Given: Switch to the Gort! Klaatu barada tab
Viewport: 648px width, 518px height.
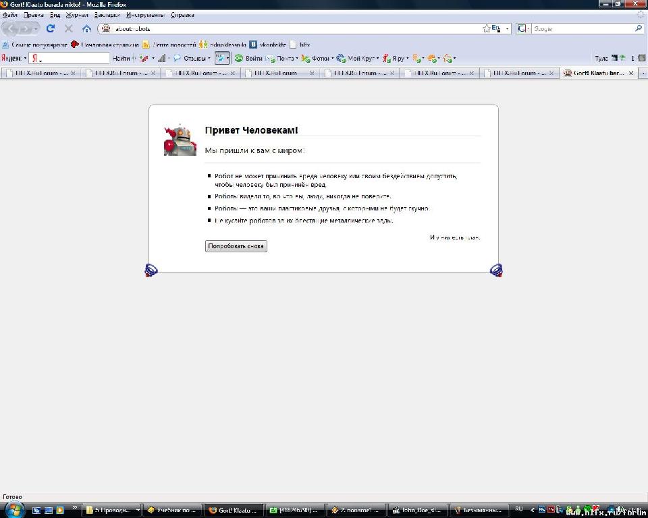Looking at the screenshot, I should click(598, 73).
